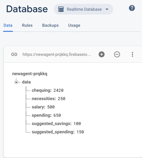Click the link chain icon beside URL
This screenshot has height=158, width=142.
pyautogui.click(x=14, y=54)
